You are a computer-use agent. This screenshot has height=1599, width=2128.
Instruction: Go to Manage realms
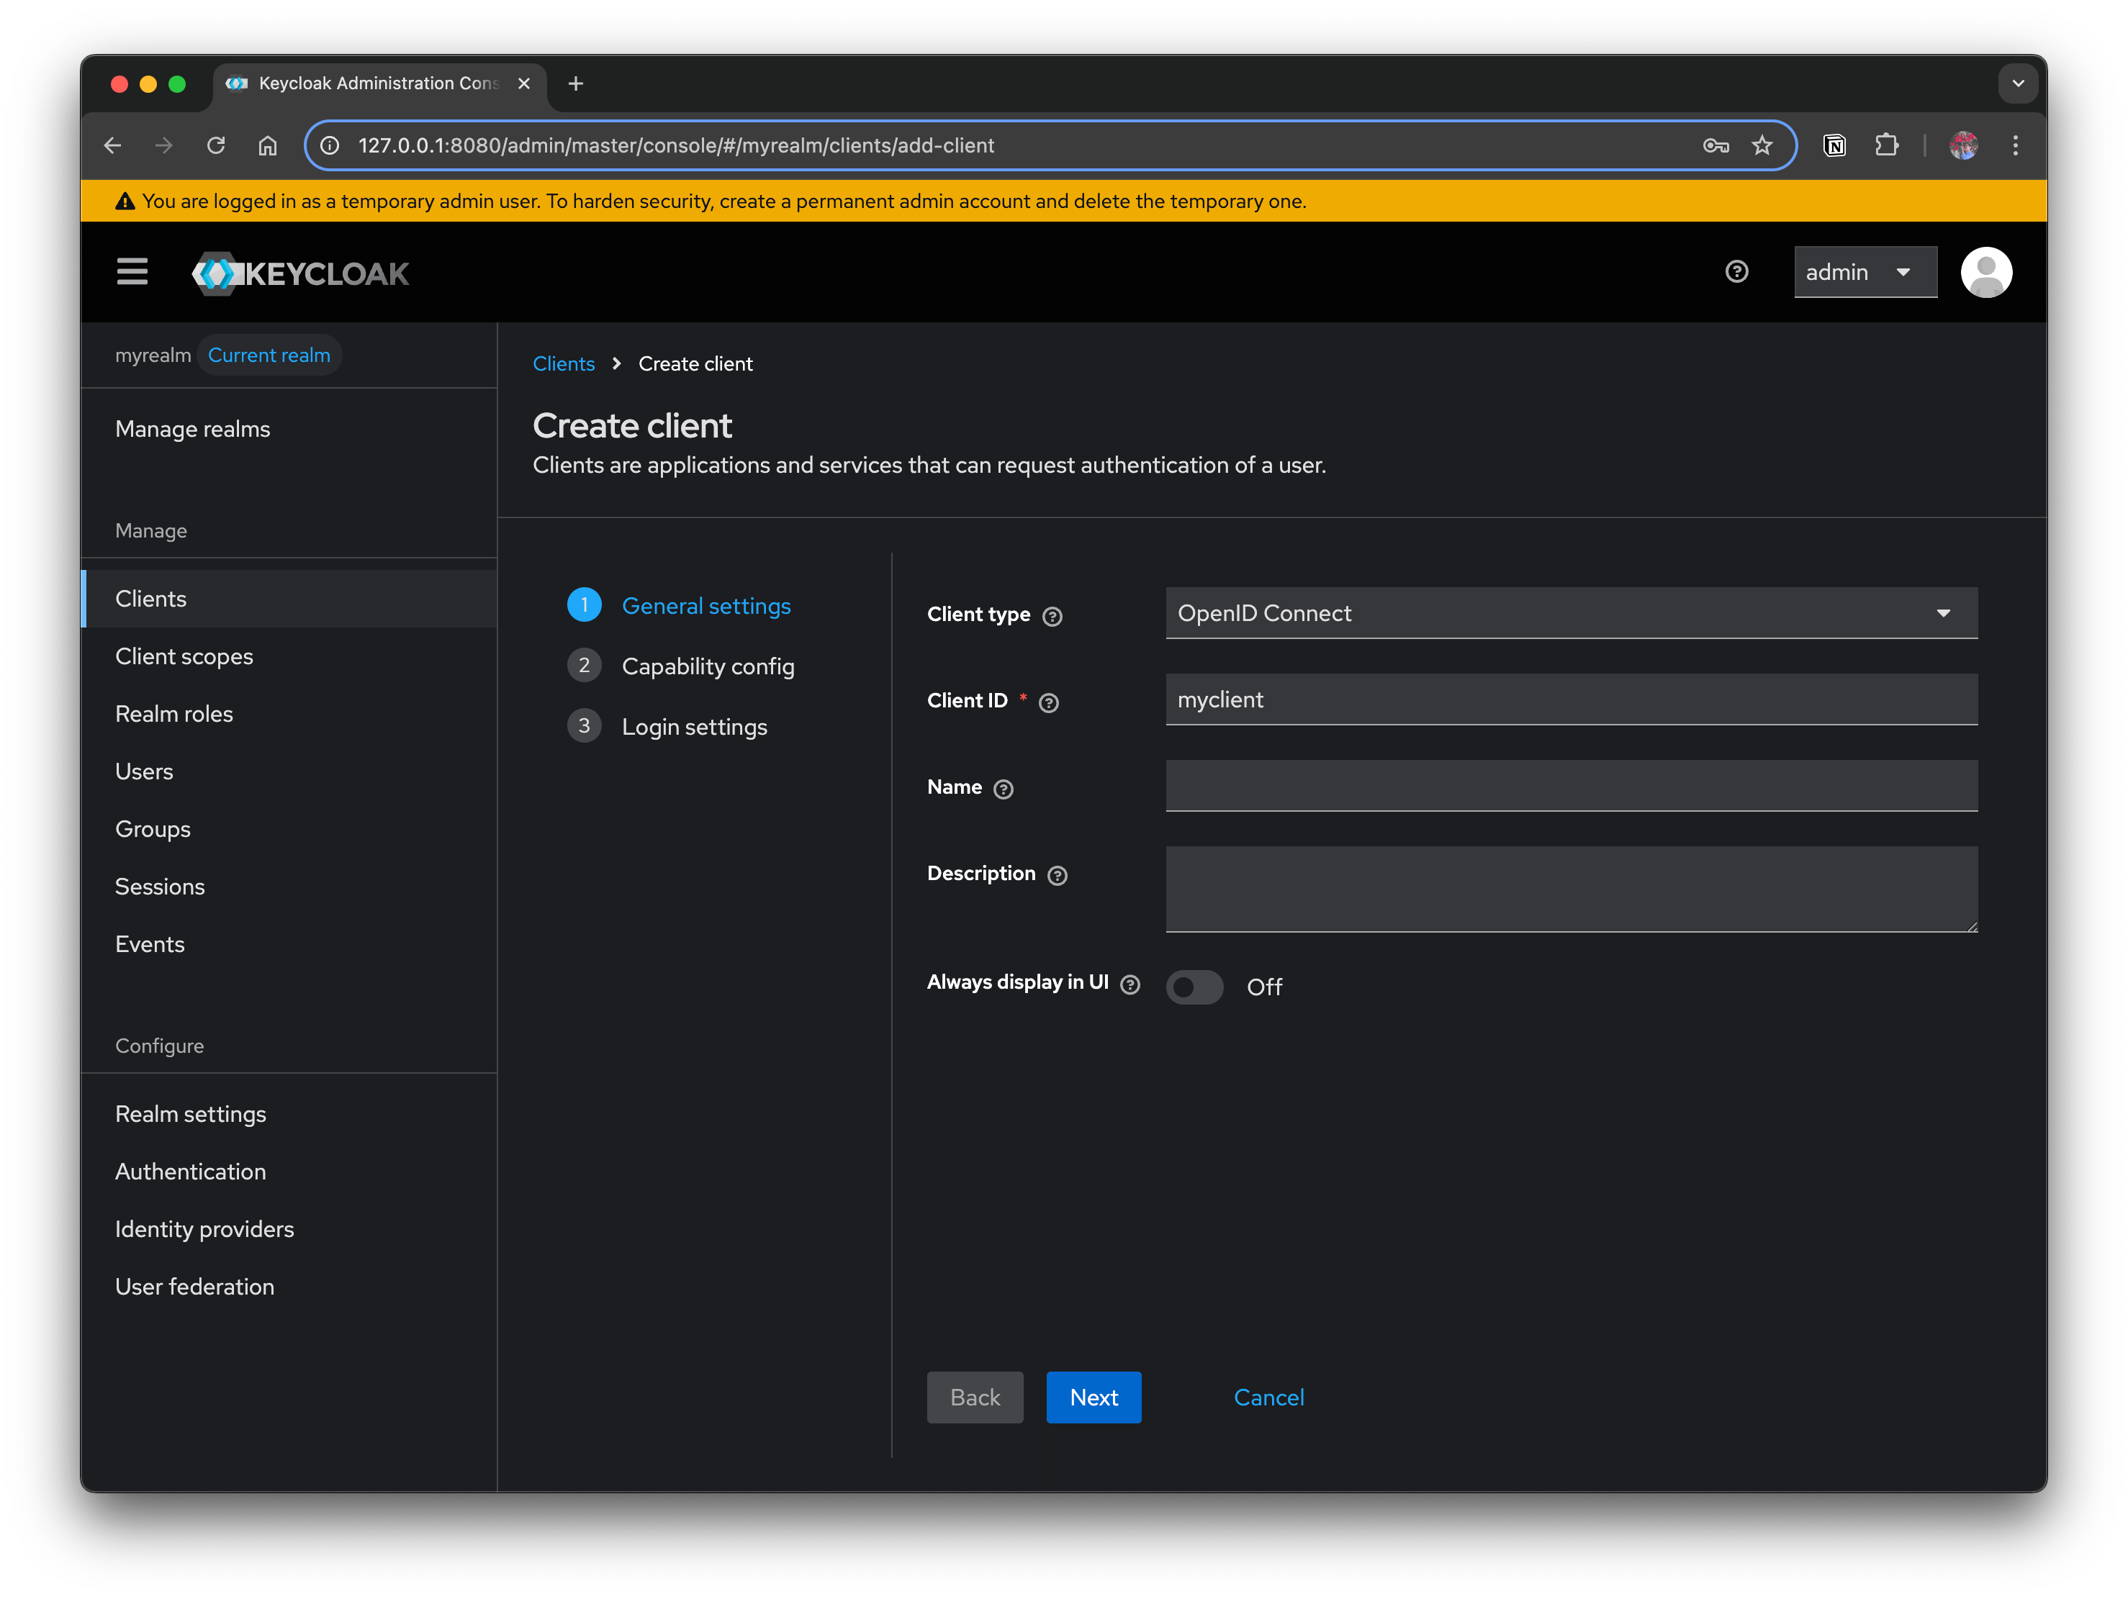tap(192, 429)
